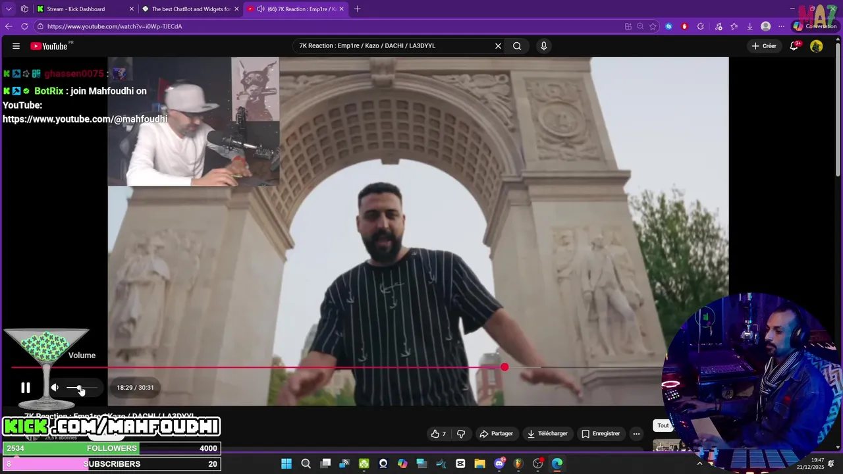Switch to The best ChatBot and Widgets tab
Screen dimensions: 843x474
coord(191,9)
